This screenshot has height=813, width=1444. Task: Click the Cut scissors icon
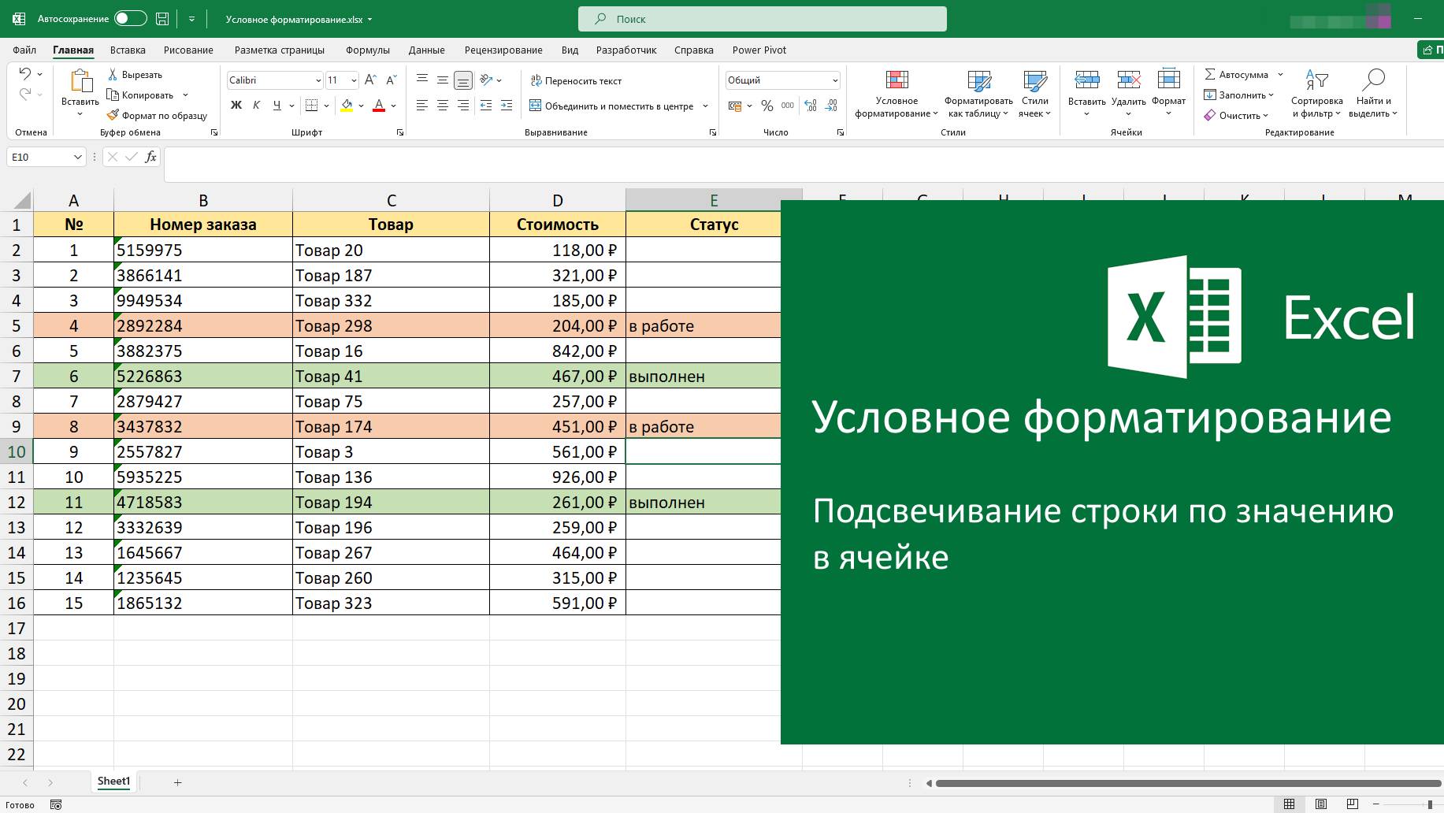[x=113, y=74]
